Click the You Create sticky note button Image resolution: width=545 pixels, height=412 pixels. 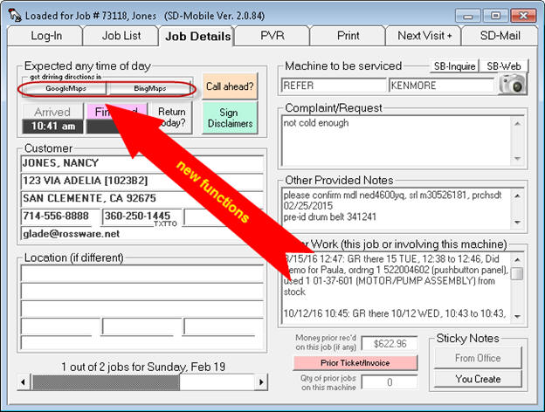[477, 379]
